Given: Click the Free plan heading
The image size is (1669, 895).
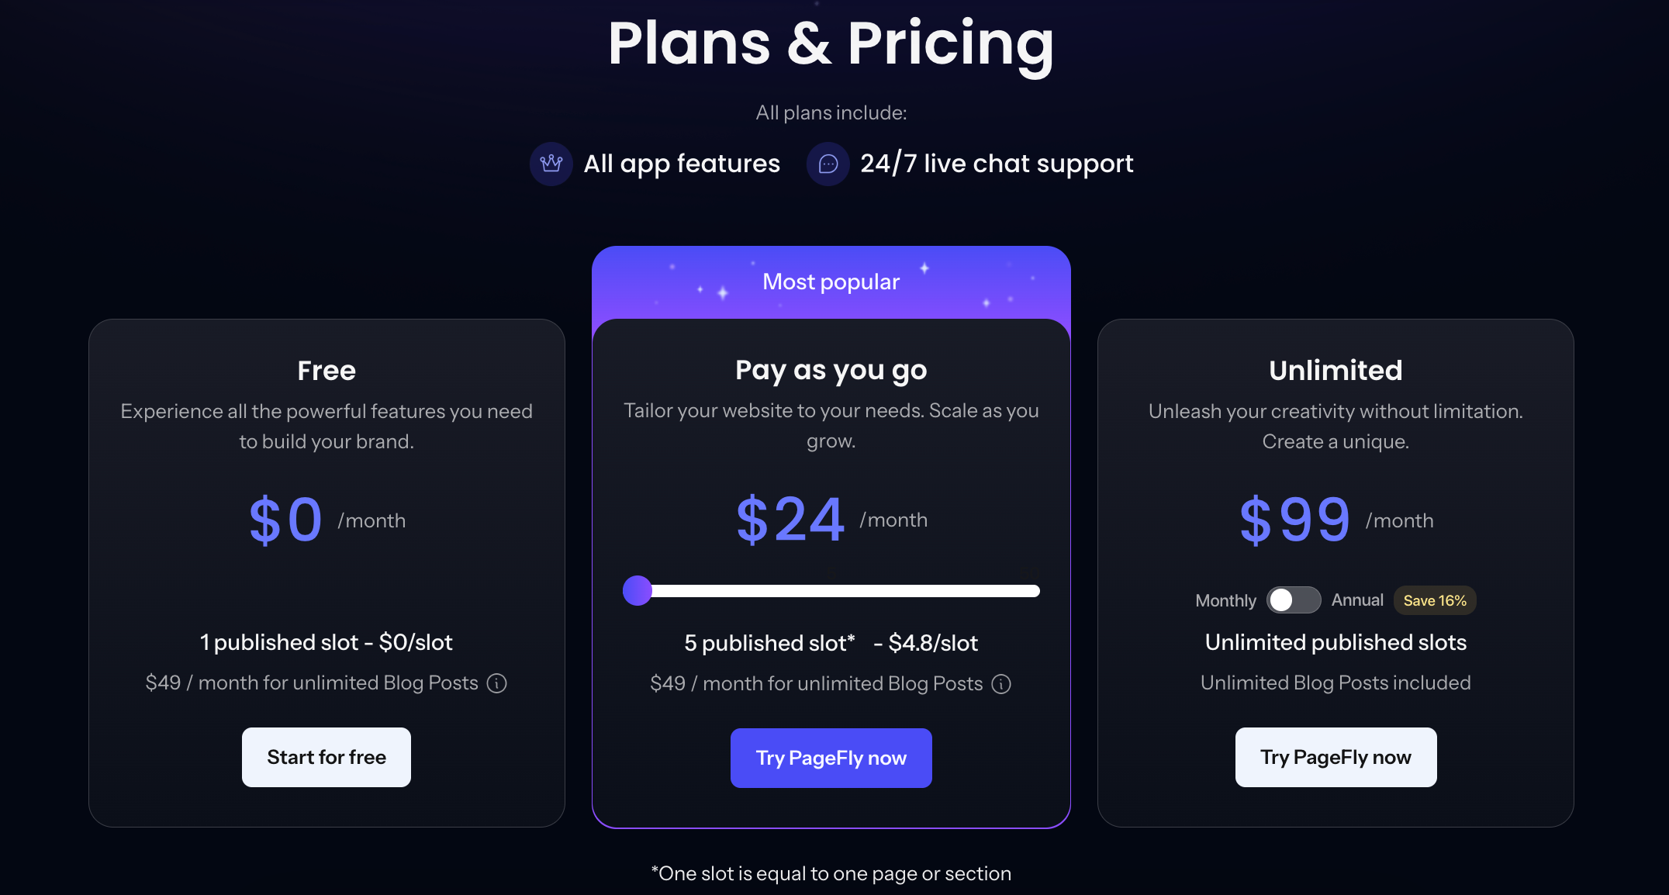Looking at the screenshot, I should point(327,371).
